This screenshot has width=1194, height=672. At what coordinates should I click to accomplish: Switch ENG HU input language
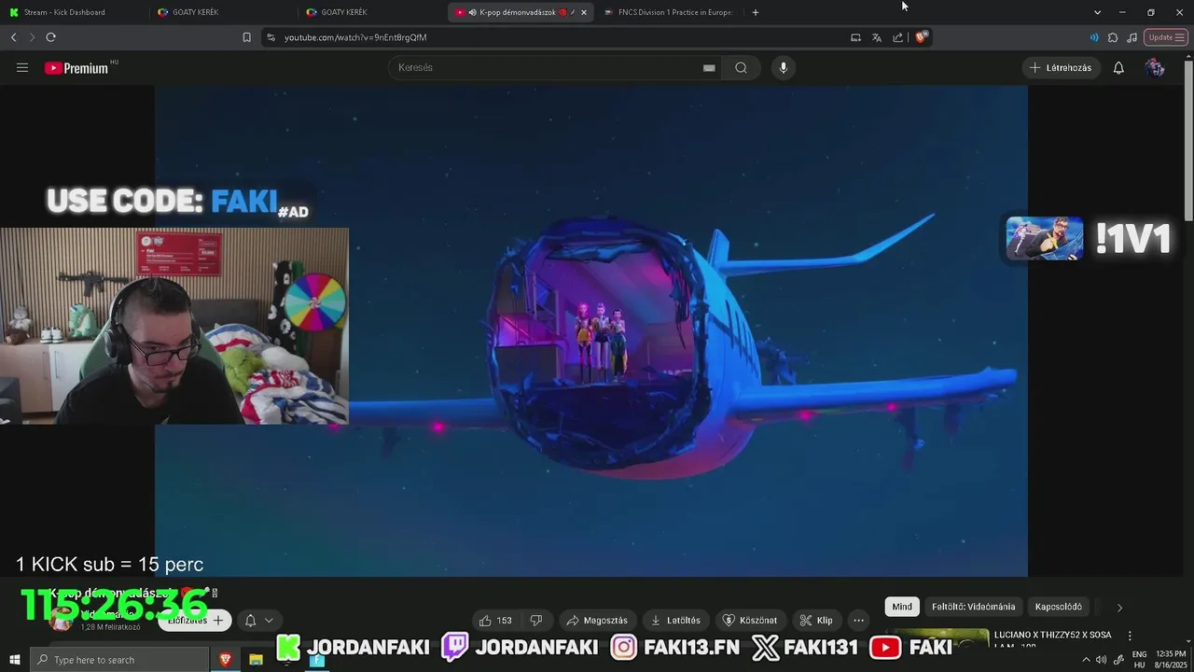coord(1139,660)
